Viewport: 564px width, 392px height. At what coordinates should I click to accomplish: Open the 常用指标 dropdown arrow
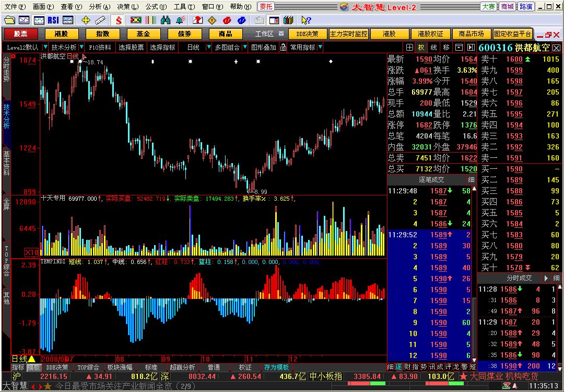click(320, 47)
